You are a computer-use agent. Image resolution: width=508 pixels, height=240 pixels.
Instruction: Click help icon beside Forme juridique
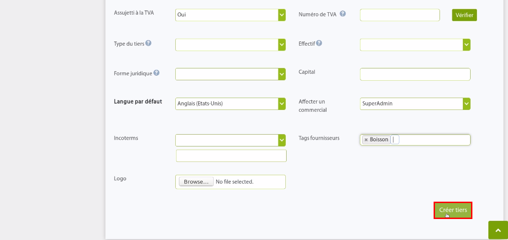[156, 73]
